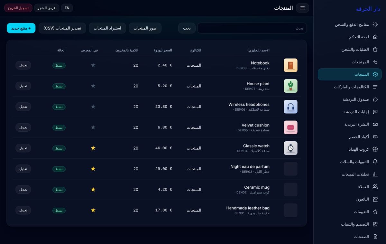Open لوحة التحكم in the sidebar

point(350,37)
